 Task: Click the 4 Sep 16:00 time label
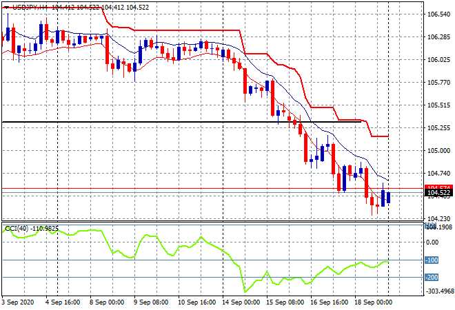[63, 302]
